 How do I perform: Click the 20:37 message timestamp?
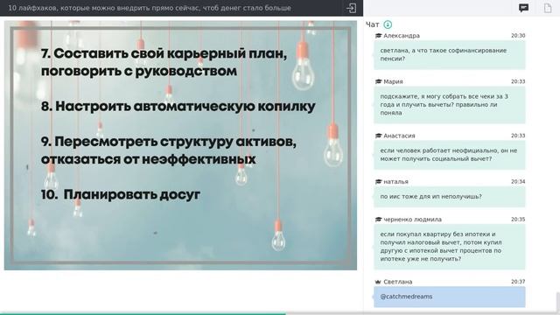tap(518, 282)
